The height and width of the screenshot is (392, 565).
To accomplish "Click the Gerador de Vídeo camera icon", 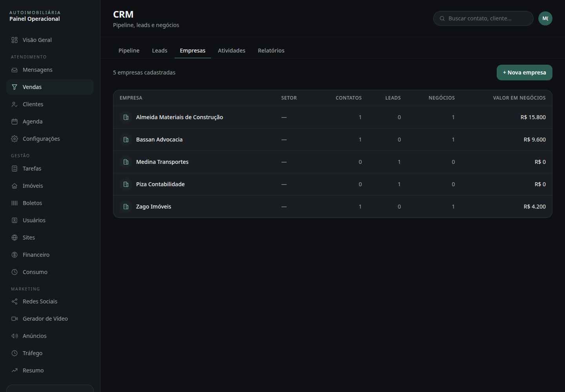I will [x=15, y=319].
